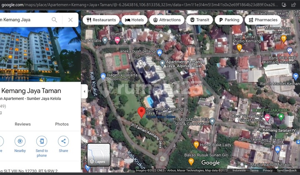Click the Nearby icon button

pos(20,141)
